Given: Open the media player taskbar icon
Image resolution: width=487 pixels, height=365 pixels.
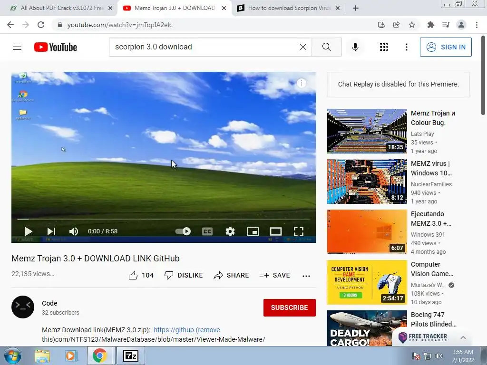Looking at the screenshot, I should tap(70, 355).
